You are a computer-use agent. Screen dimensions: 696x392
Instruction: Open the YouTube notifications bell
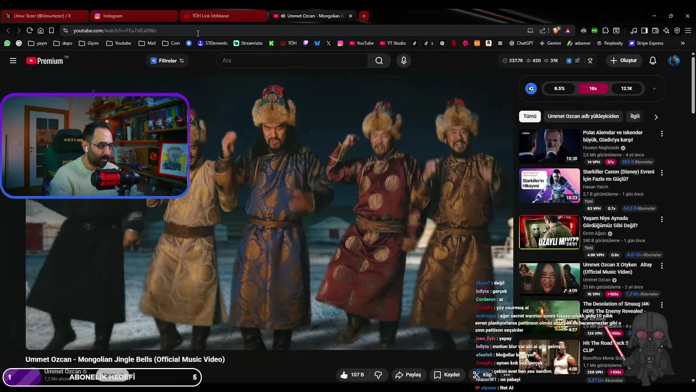[653, 60]
